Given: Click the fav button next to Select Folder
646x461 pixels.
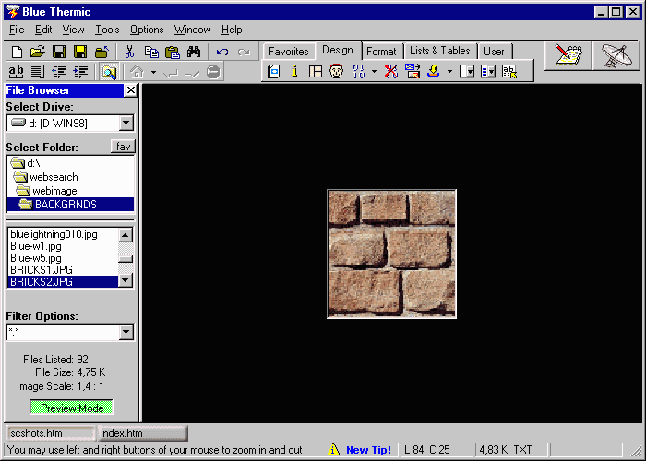Looking at the screenshot, I should pos(123,147).
